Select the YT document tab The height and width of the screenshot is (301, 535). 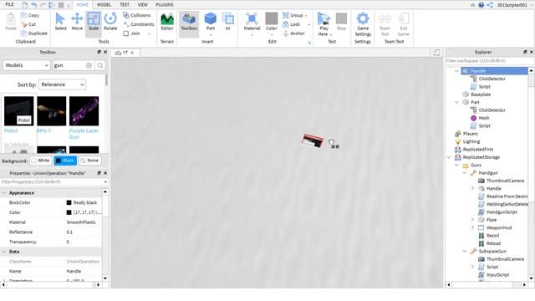point(125,53)
